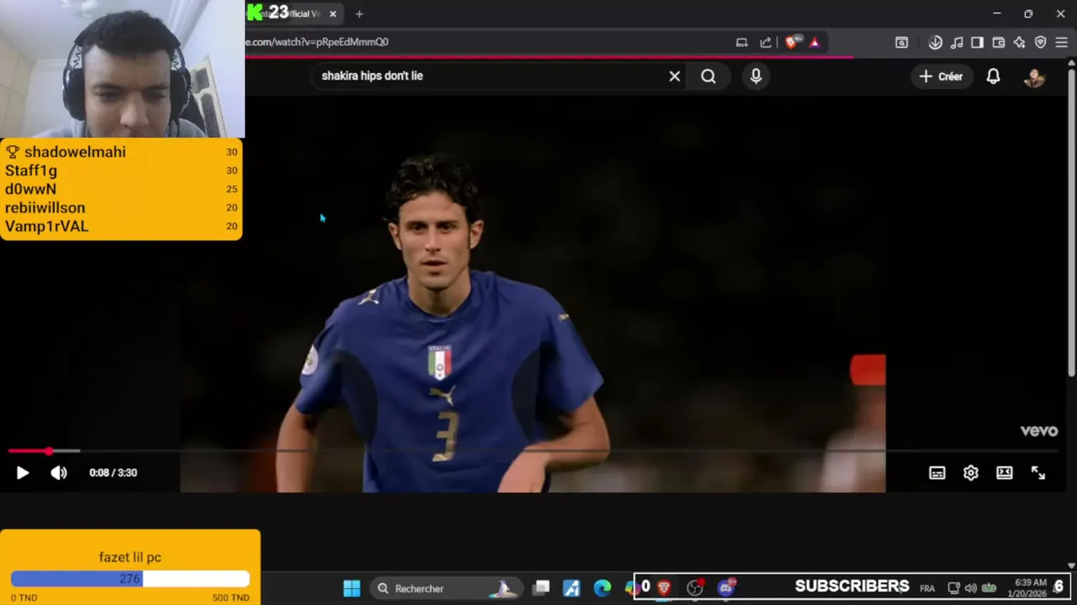Click the scrollbar down arrow
Viewport: 1077px width, 605px height.
coord(1071,566)
